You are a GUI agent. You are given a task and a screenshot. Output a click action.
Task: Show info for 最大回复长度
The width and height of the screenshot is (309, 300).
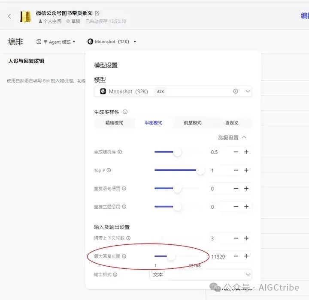coord(124,256)
